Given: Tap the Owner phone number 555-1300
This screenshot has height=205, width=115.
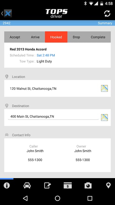Looking at the screenshot, I should point(83,160).
